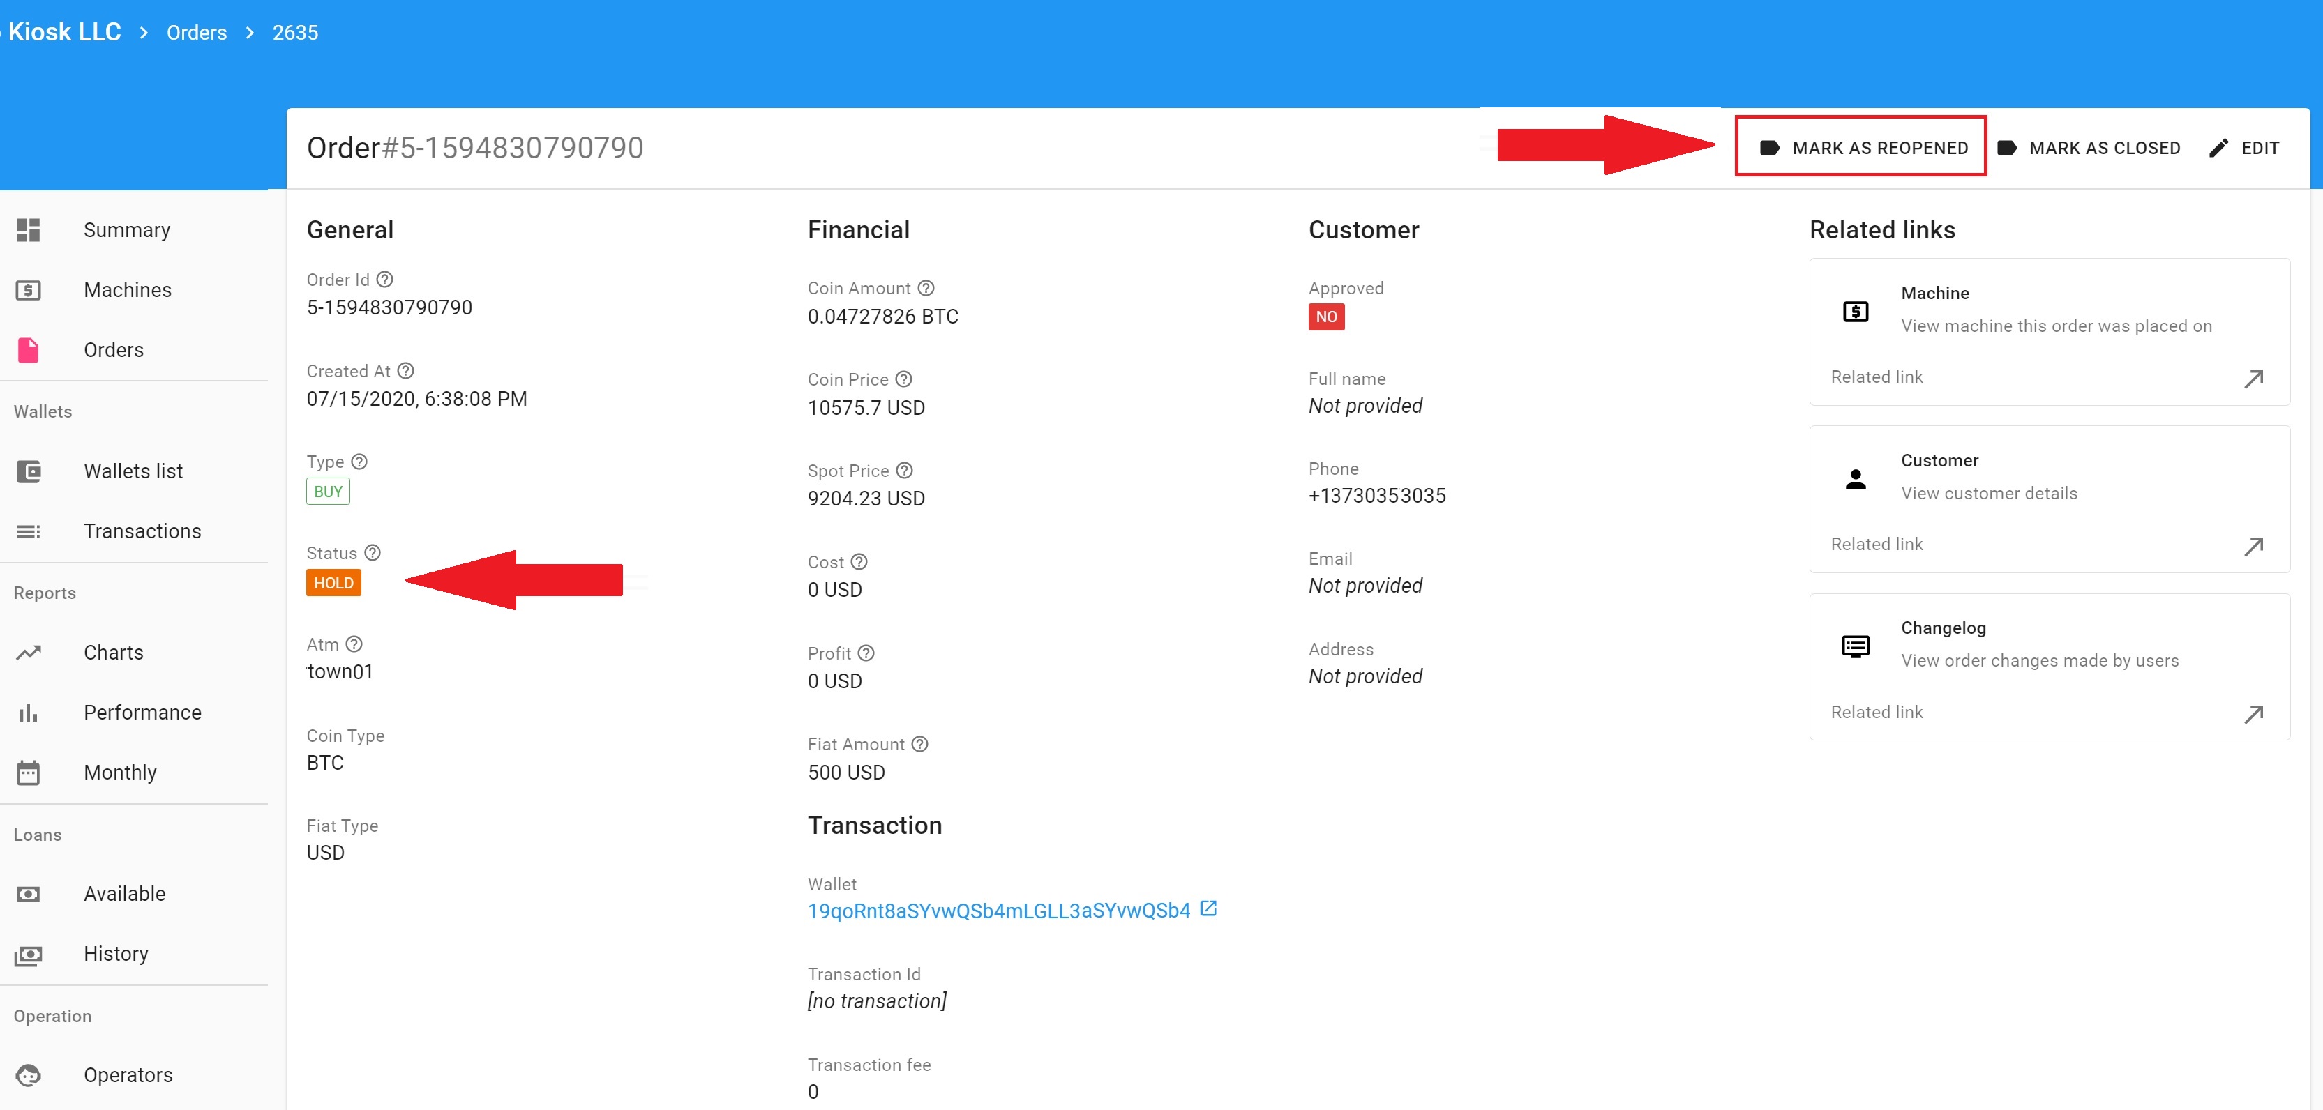This screenshot has height=1110, width=2323.
Task: Click atm value town01
Action: click(x=340, y=671)
